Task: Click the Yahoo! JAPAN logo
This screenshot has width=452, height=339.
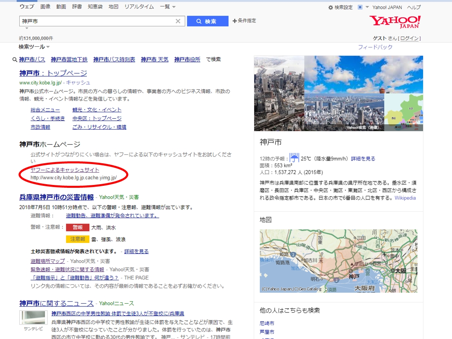Action: tap(395, 22)
